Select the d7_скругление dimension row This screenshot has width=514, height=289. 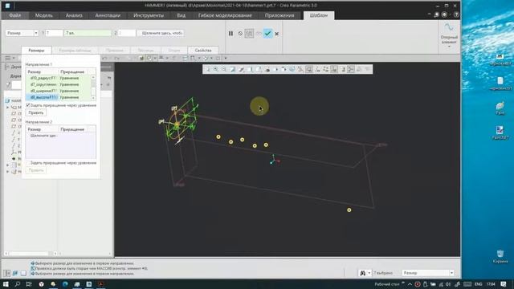click(x=59, y=84)
